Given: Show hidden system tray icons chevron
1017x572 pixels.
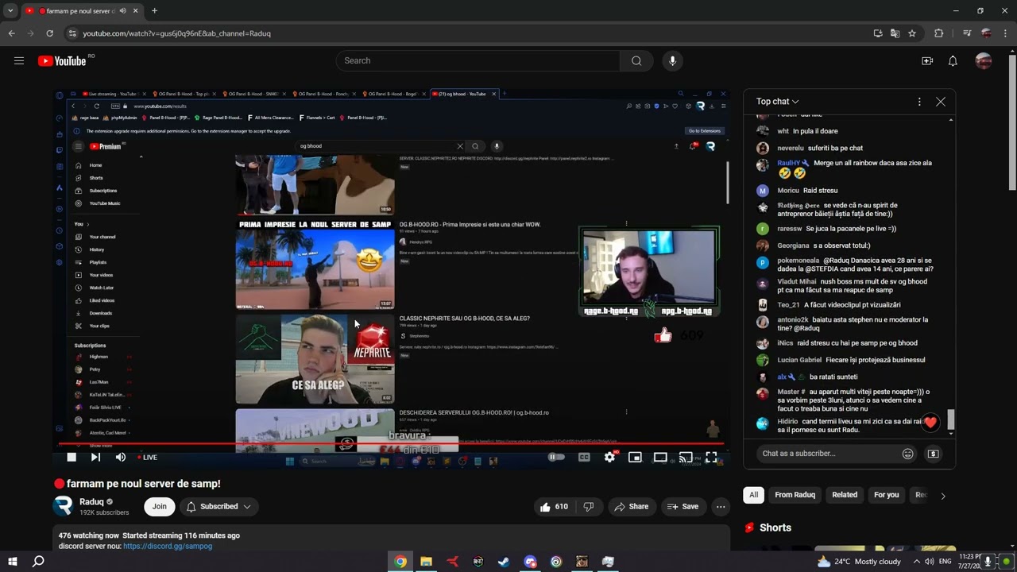Looking at the screenshot, I should pyautogui.click(x=916, y=562).
